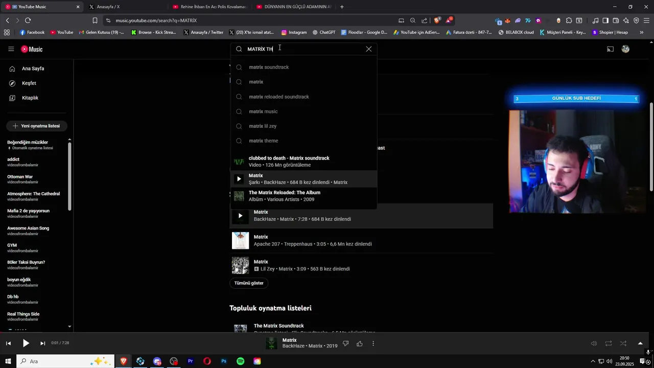Screen dimensions: 654x368
Task: Toggle repeat mode
Action: click(609, 343)
